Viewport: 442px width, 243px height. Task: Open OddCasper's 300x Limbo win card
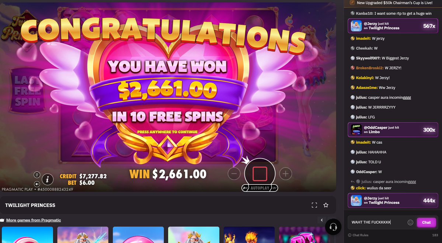[x=393, y=130]
